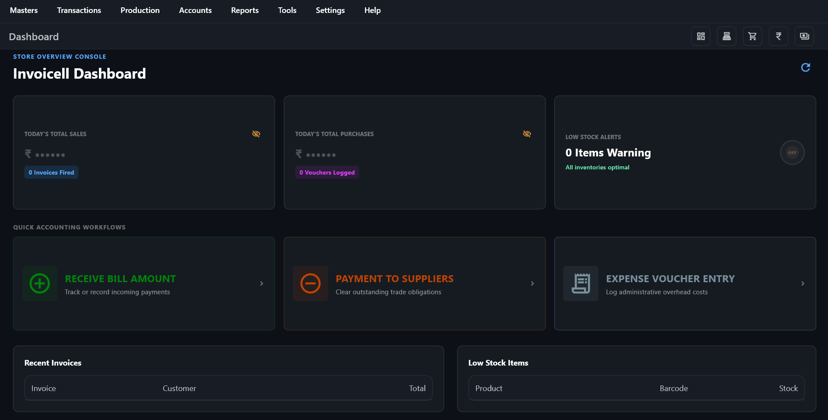Click the 0 Invoices Fired badge
Screen dimensions: 828x420
pos(51,172)
